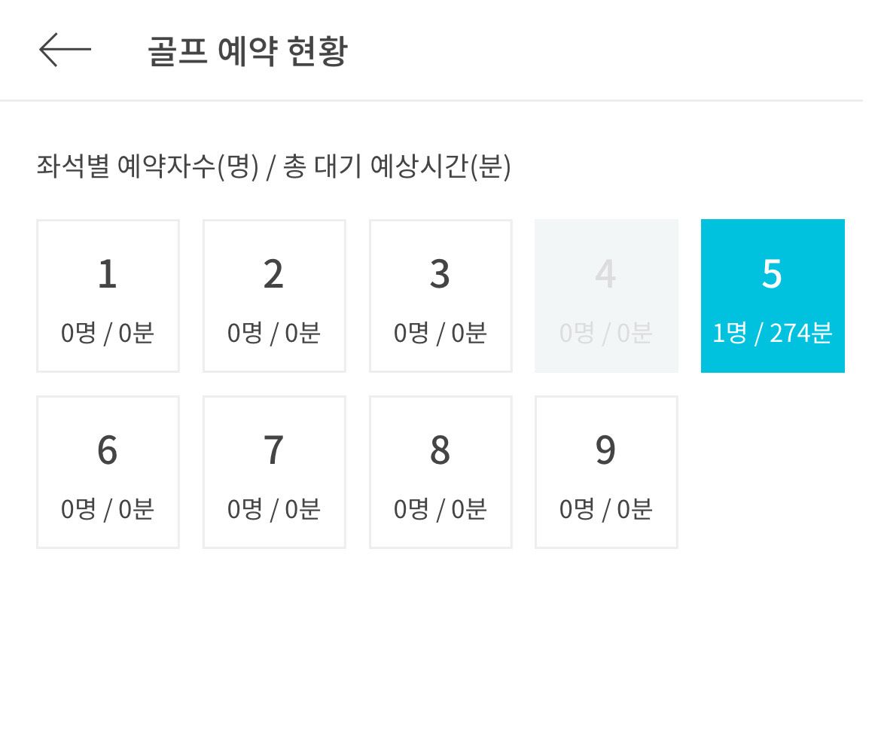This screenshot has height=738, width=881.
Task: Tap the 1명 / 274분 label
Action: 772,333
